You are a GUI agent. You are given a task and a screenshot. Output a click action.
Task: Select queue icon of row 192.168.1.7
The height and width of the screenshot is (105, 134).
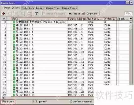pos(14,42)
